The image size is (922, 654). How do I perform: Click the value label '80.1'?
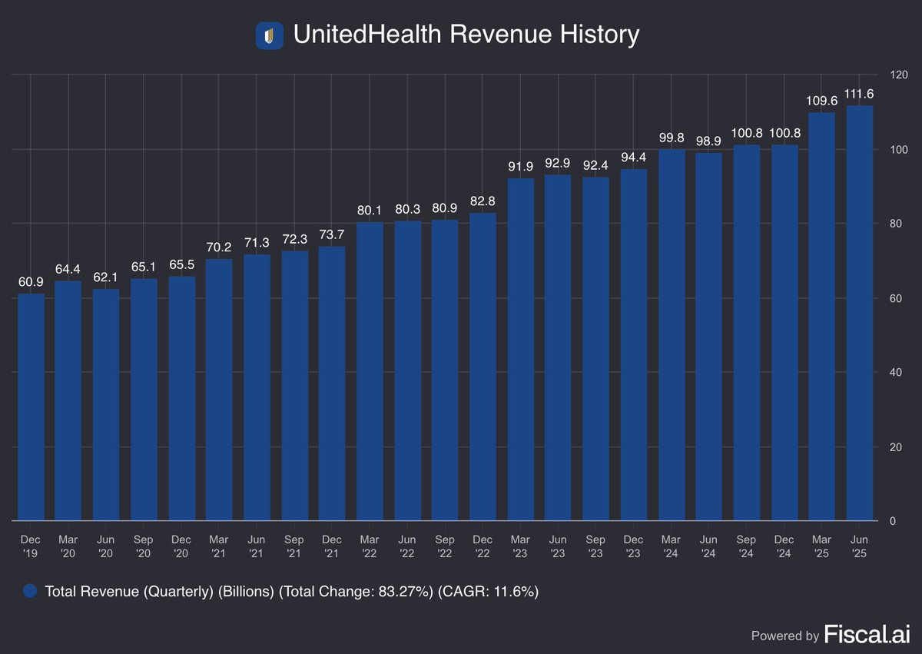[x=370, y=211]
